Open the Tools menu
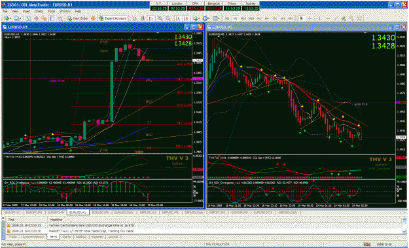 [52, 12]
